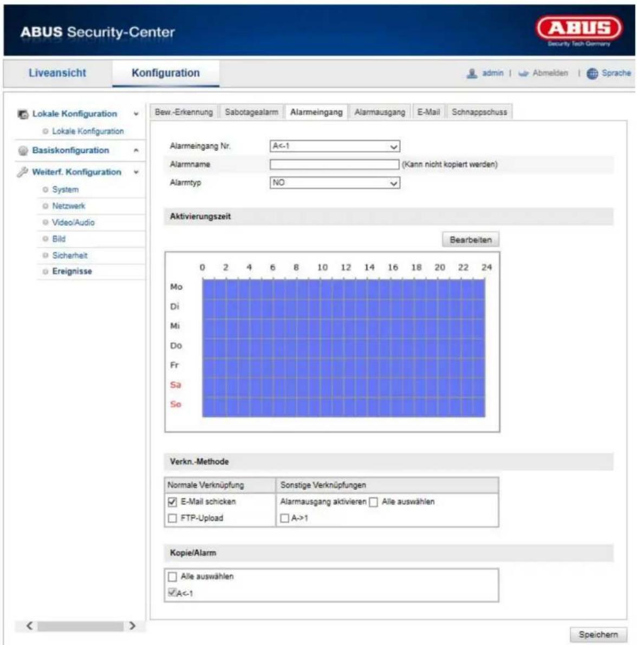Click the admin user link
The image size is (637, 645).
click(493, 73)
